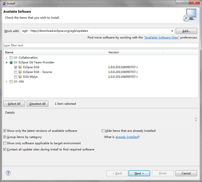
Task: Expand the Collaboration tree node
Action: 6,58
